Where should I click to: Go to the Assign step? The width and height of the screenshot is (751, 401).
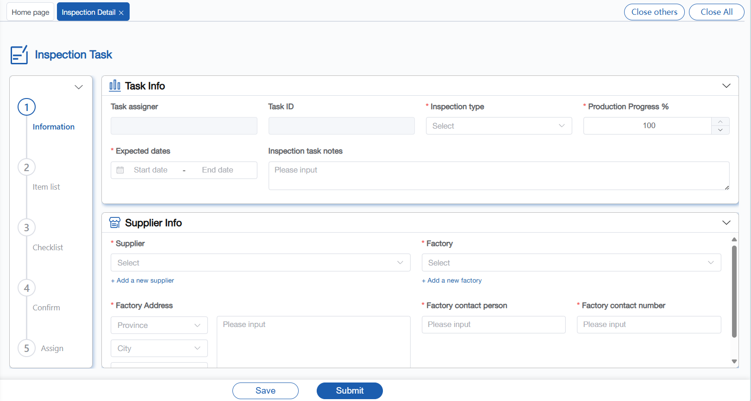[x=52, y=348]
